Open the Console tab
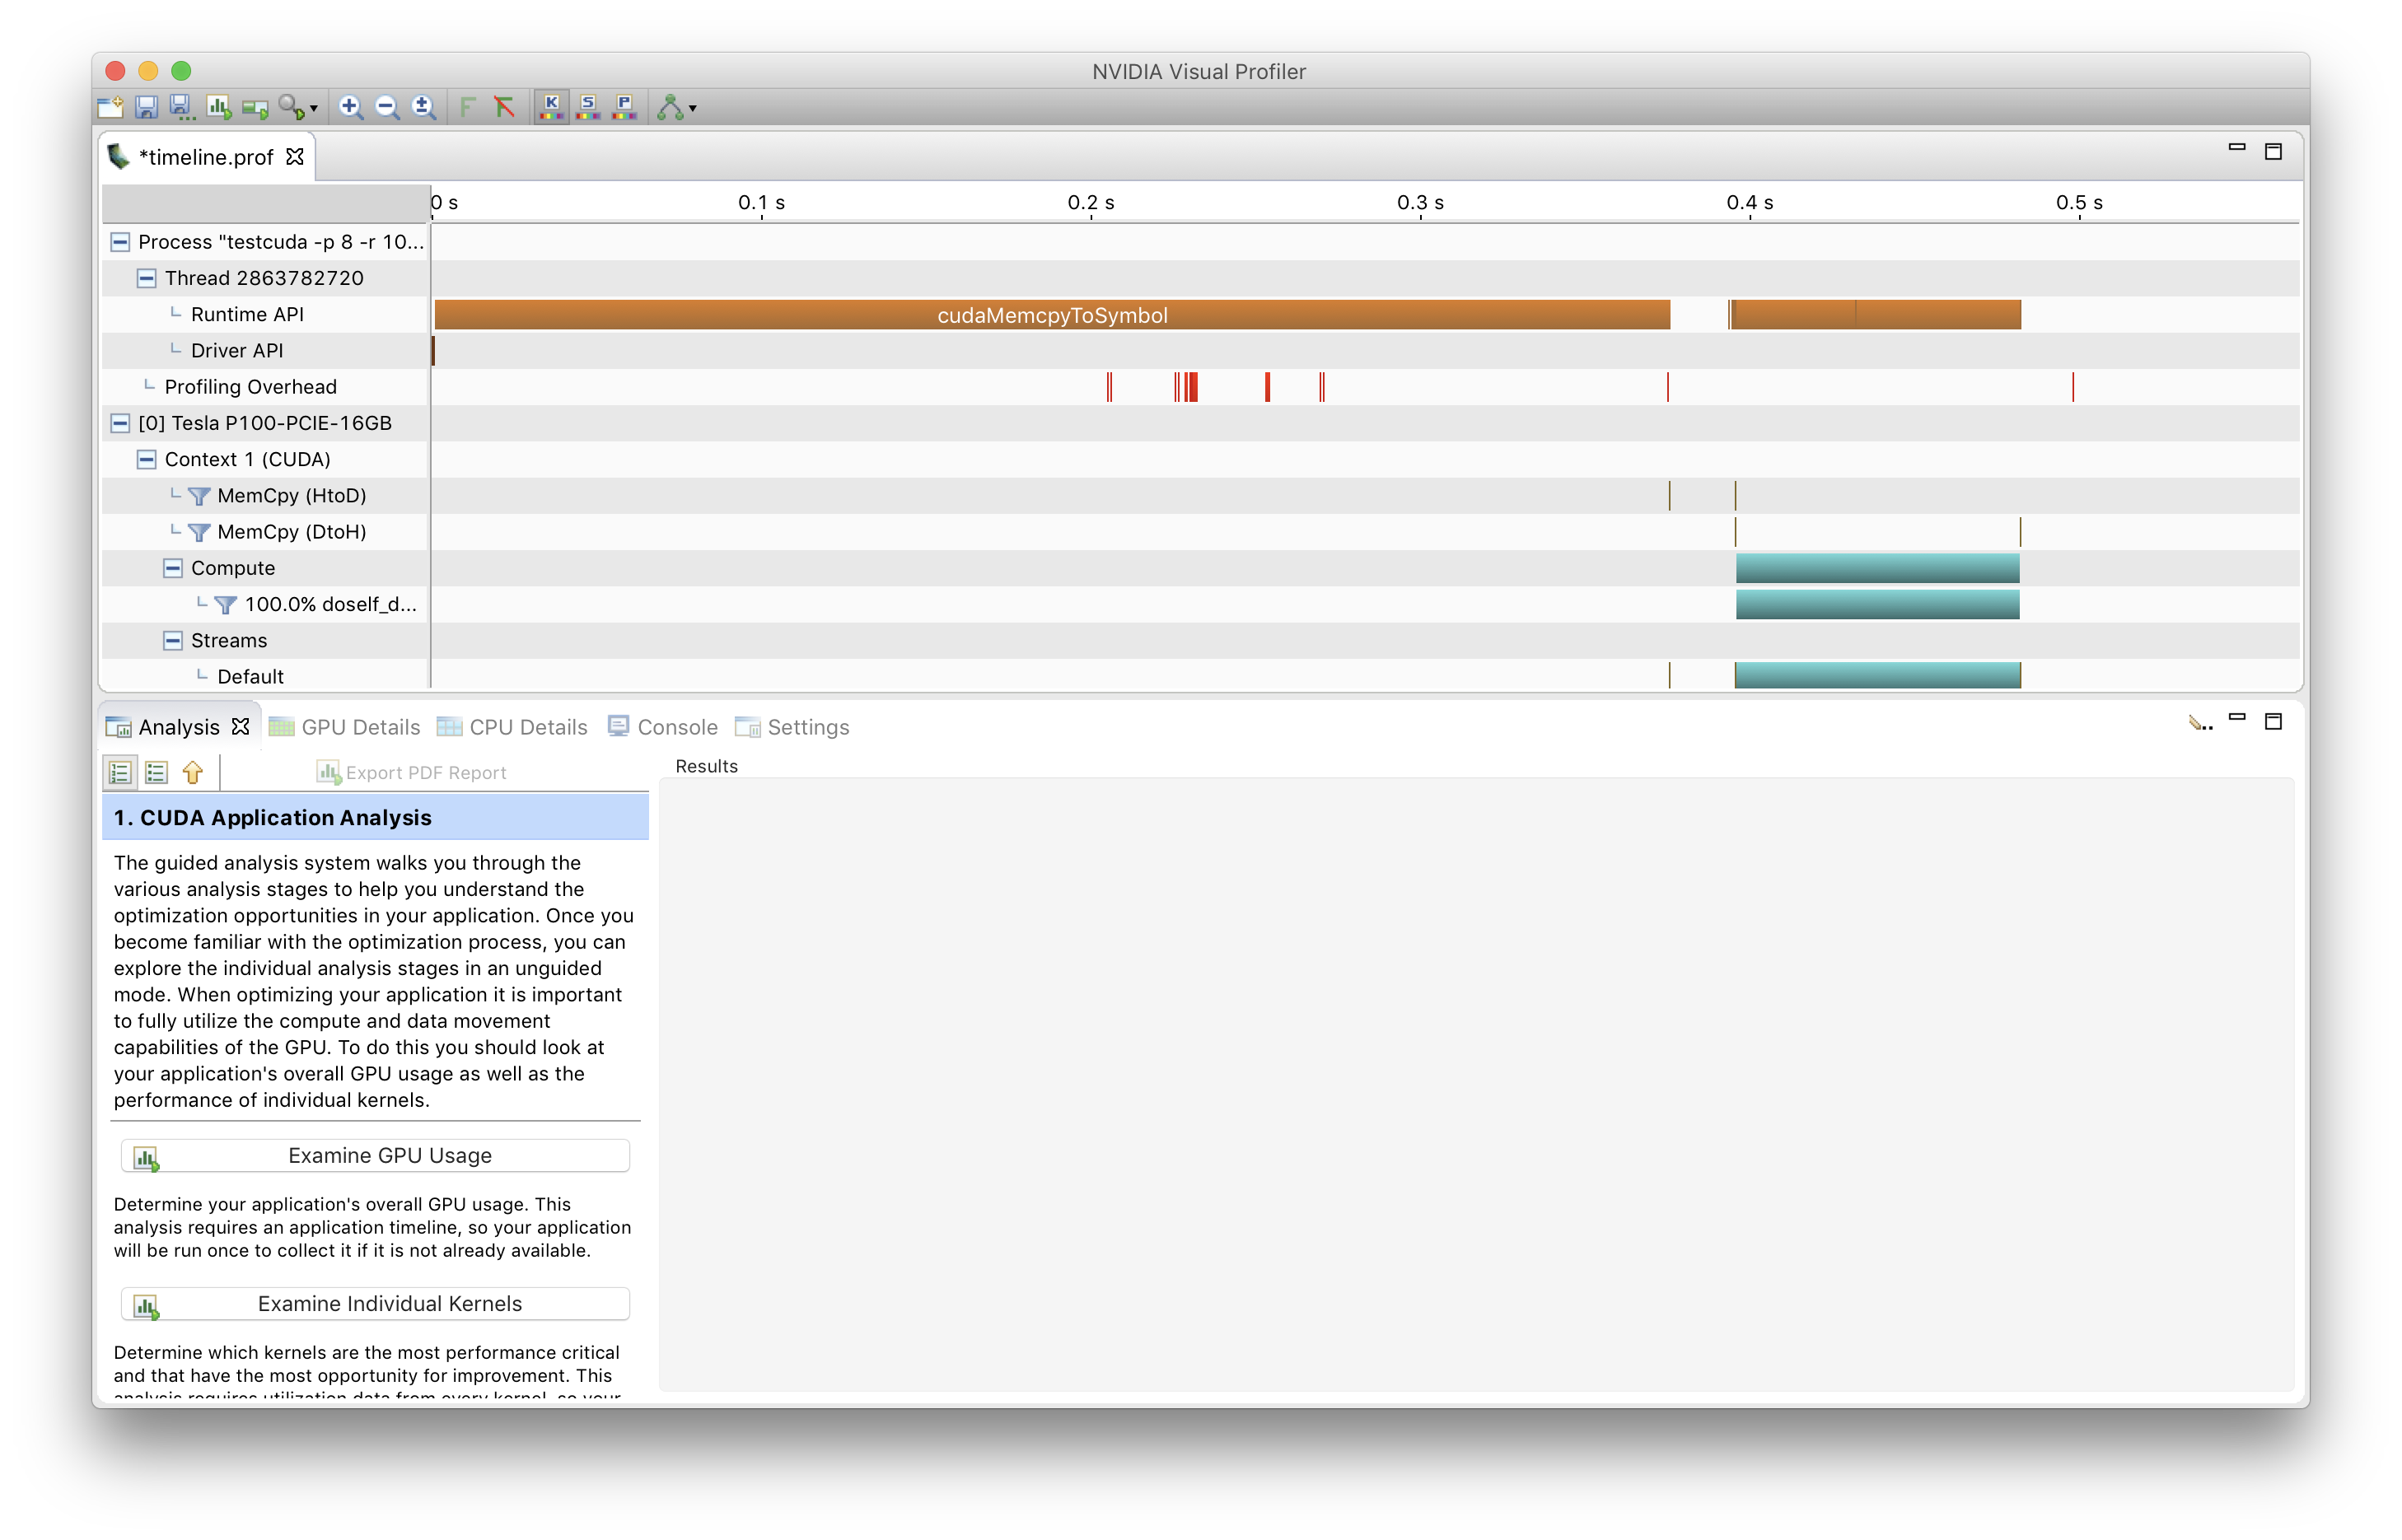The image size is (2402, 1540). pyautogui.click(x=663, y=727)
